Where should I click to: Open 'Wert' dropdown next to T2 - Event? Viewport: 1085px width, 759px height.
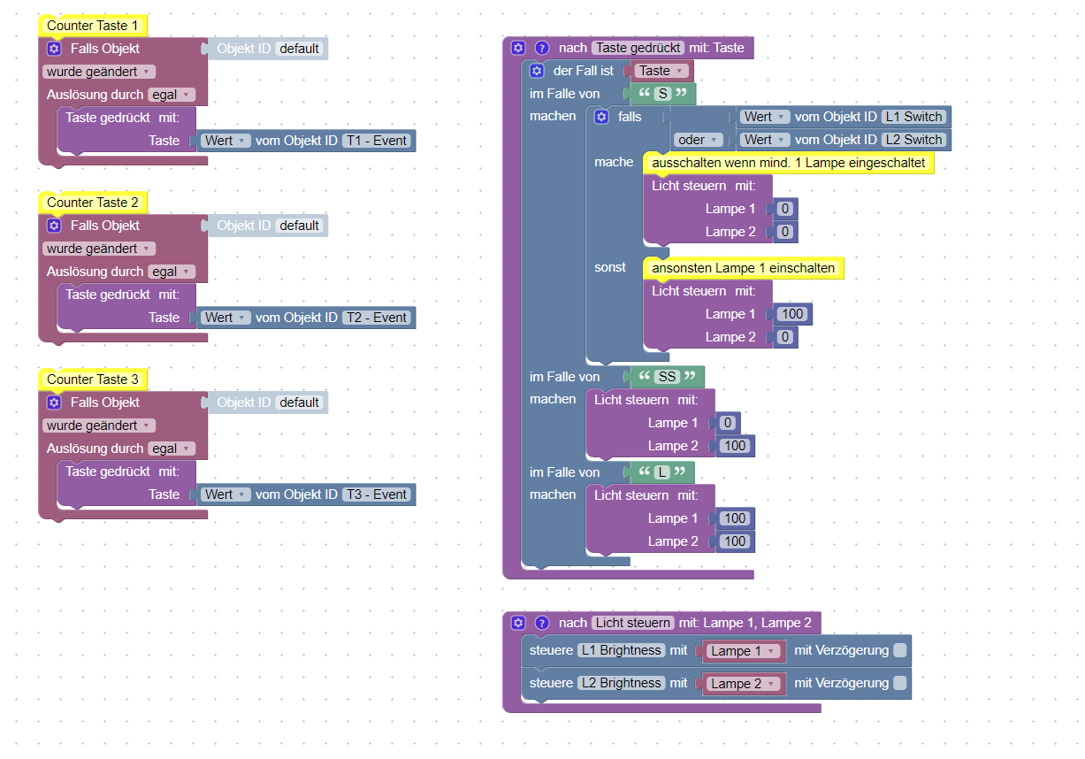pos(225,318)
